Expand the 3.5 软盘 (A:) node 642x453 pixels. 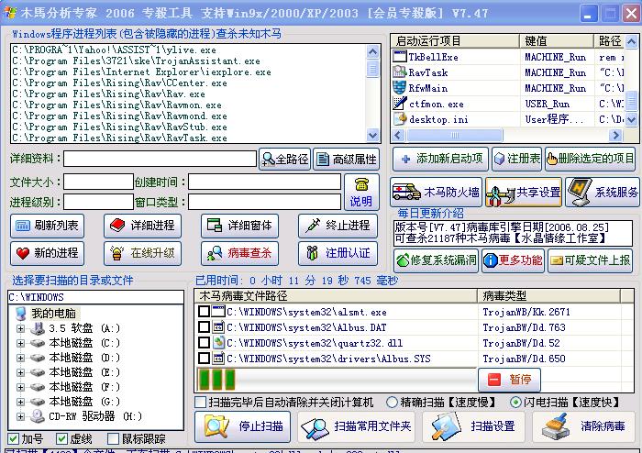point(20,328)
